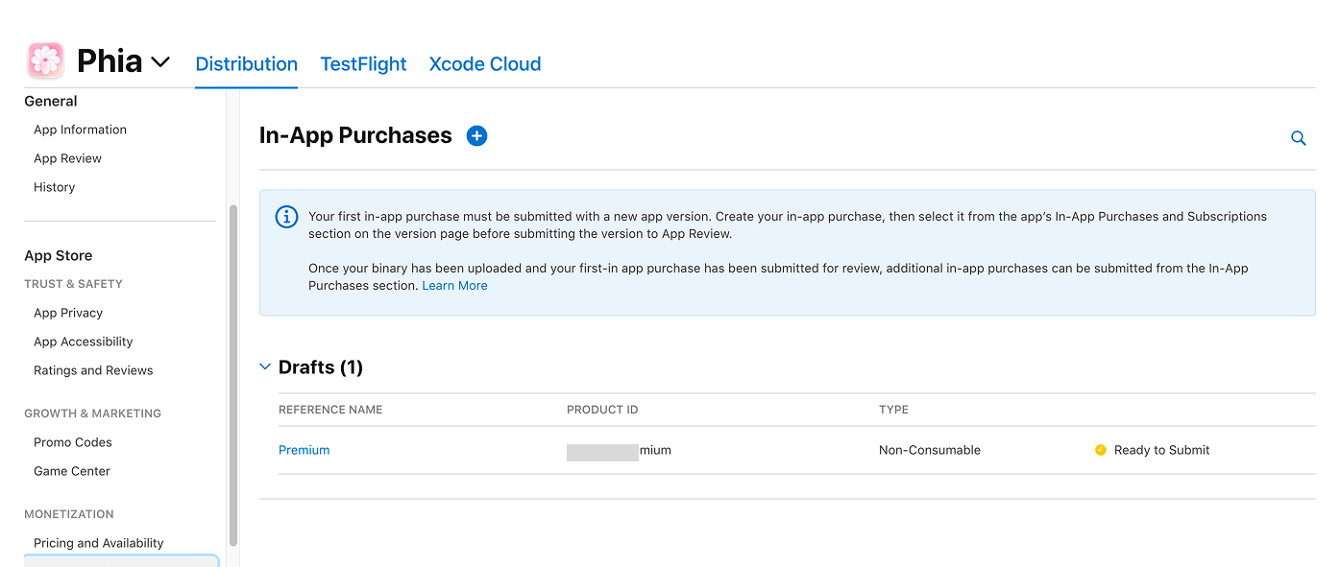
Task: Go to the Xcode Cloud tab
Action: (484, 64)
